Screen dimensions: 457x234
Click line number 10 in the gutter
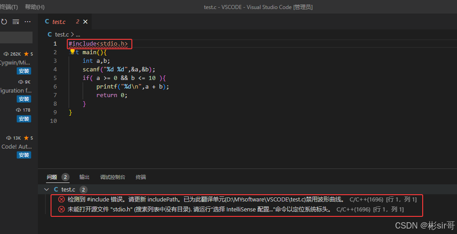pos(54,121)
